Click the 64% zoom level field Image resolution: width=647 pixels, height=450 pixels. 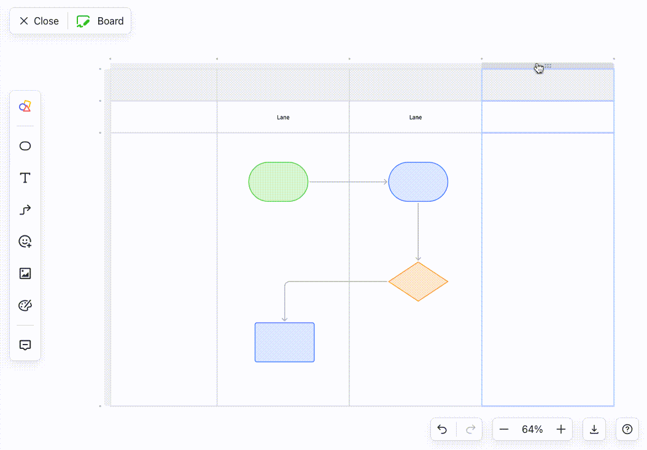pos(532,429)
